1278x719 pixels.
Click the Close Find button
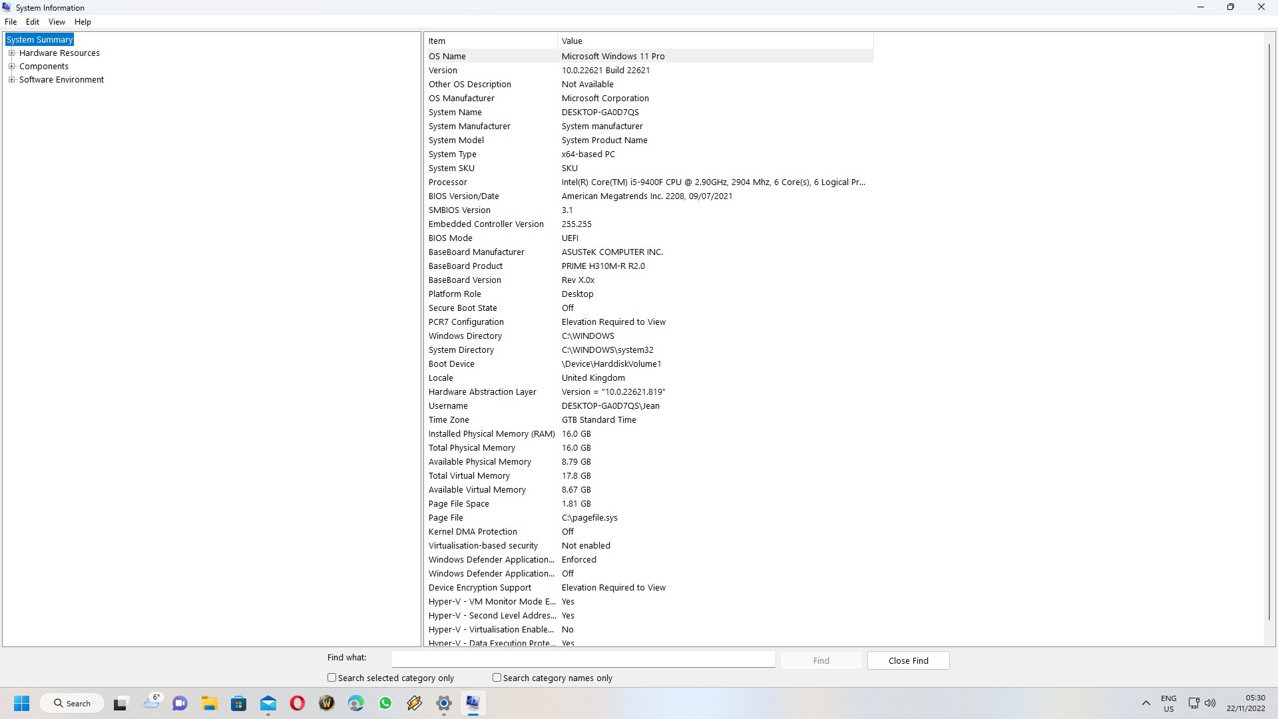click(908, 660)
